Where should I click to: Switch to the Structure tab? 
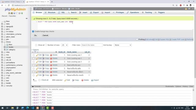pos(50,13)
